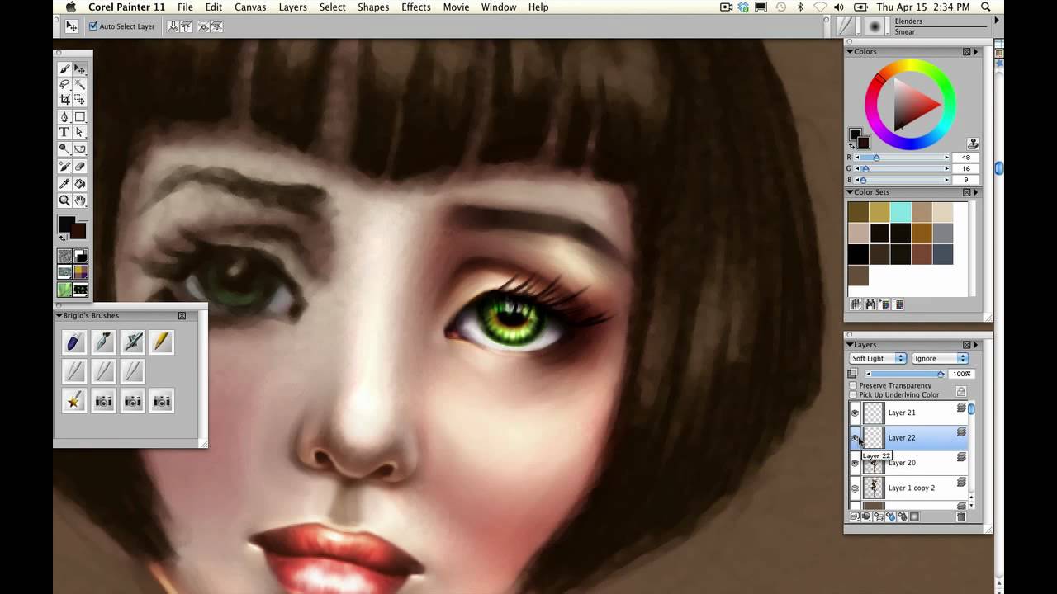
Task: Click the layer opacity 100% field
Action: (x=963, y=374)
